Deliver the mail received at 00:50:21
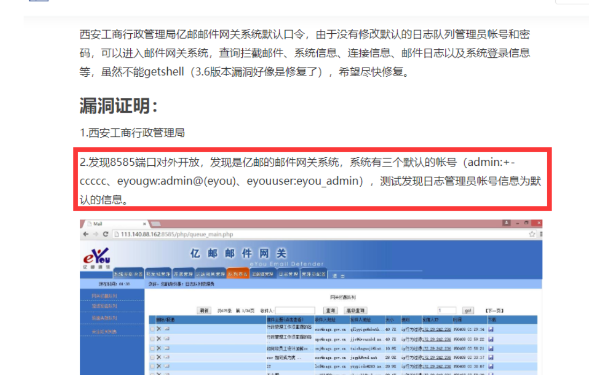The image size is (589, 375). pyautogui.click(x=167, y=348)
